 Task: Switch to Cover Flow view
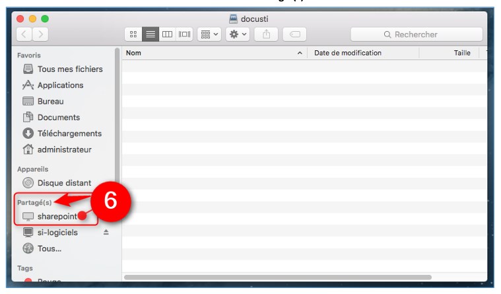click(x=185, y=34)
